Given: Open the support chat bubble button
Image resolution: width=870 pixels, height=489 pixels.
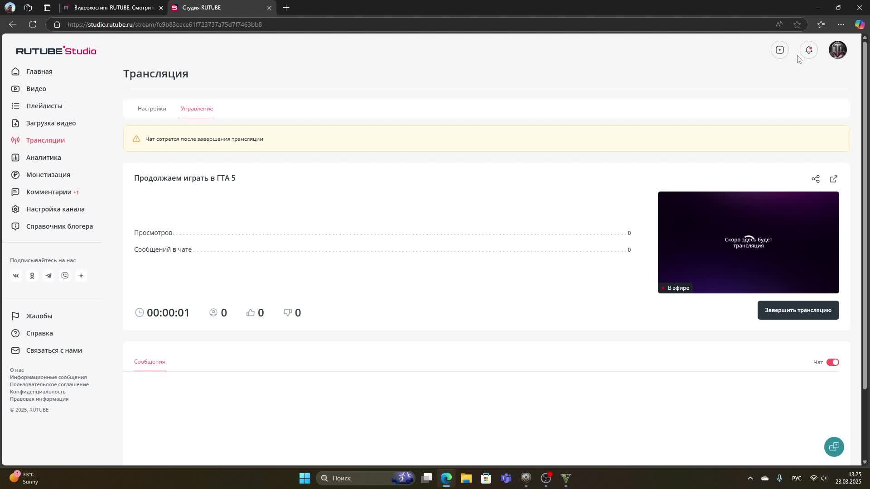Looking at the screenshot, I should pyautogui.click(x=834, y=447).
